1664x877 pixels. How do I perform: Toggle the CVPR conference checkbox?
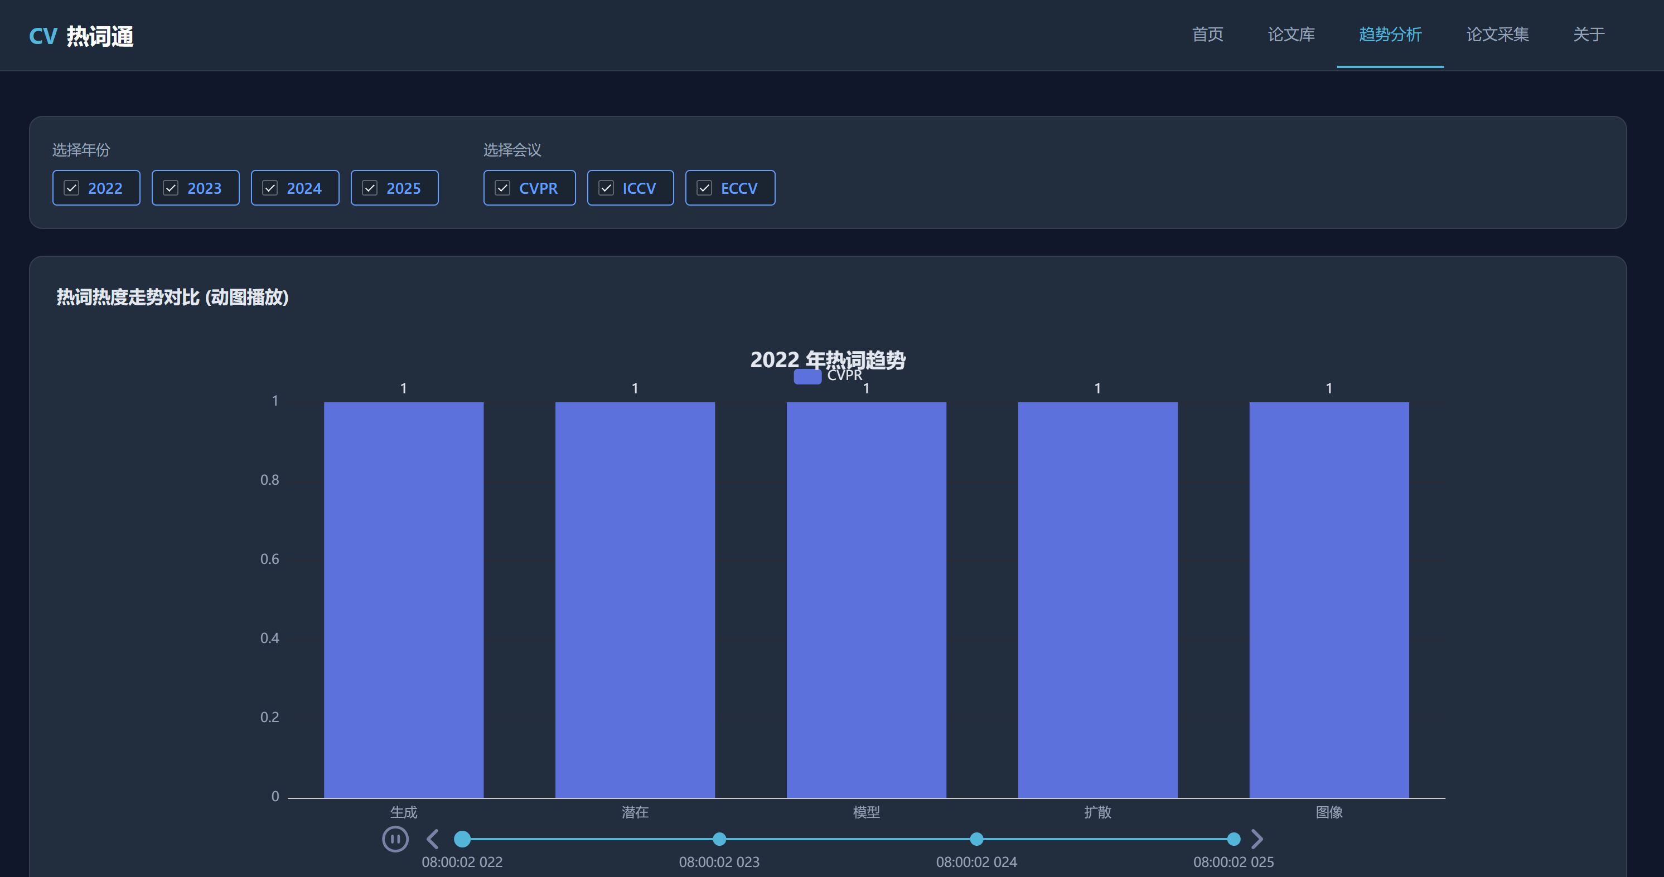(x=530, y=188)
